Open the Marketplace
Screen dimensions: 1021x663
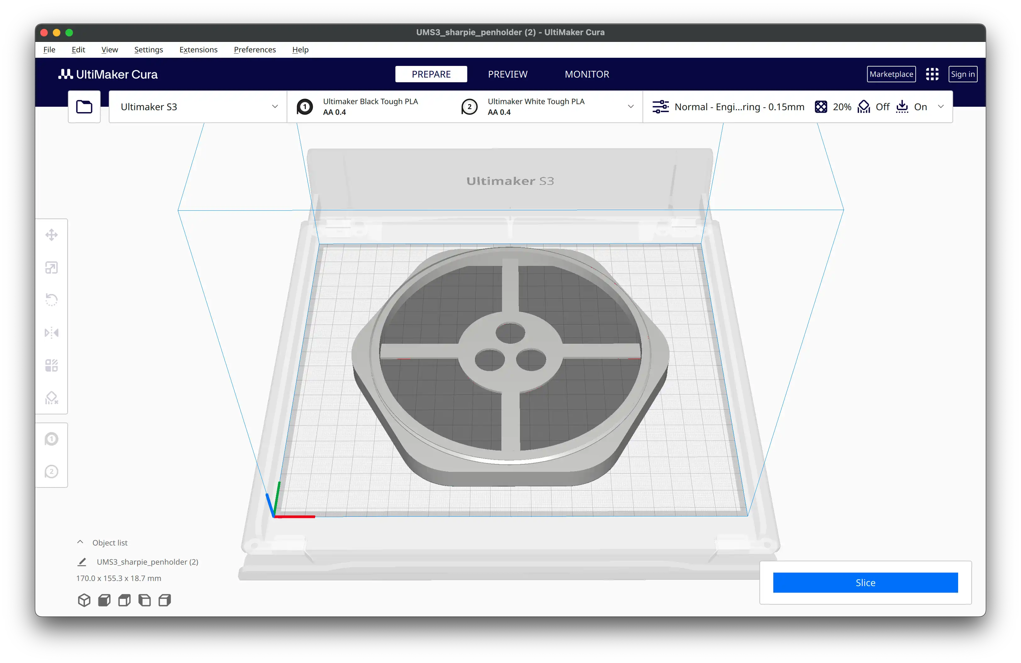coord(891,74)
